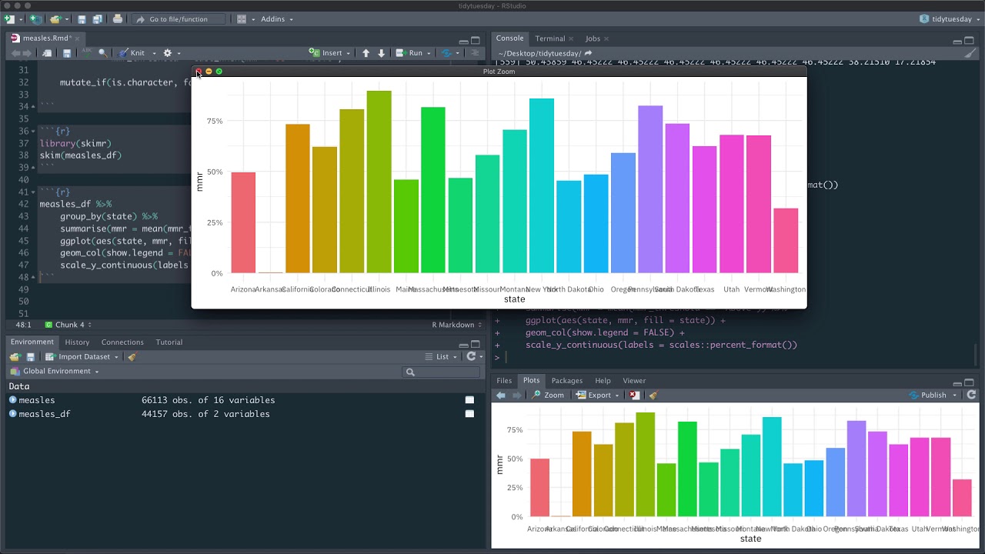This screenshot has width=985, height=554.
Task: Open the Tutorial tab
Action: [169, 342]
